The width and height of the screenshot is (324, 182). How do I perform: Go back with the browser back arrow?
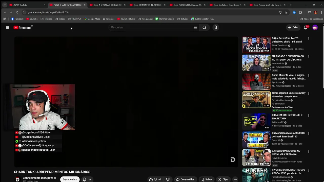pos(5,12)
